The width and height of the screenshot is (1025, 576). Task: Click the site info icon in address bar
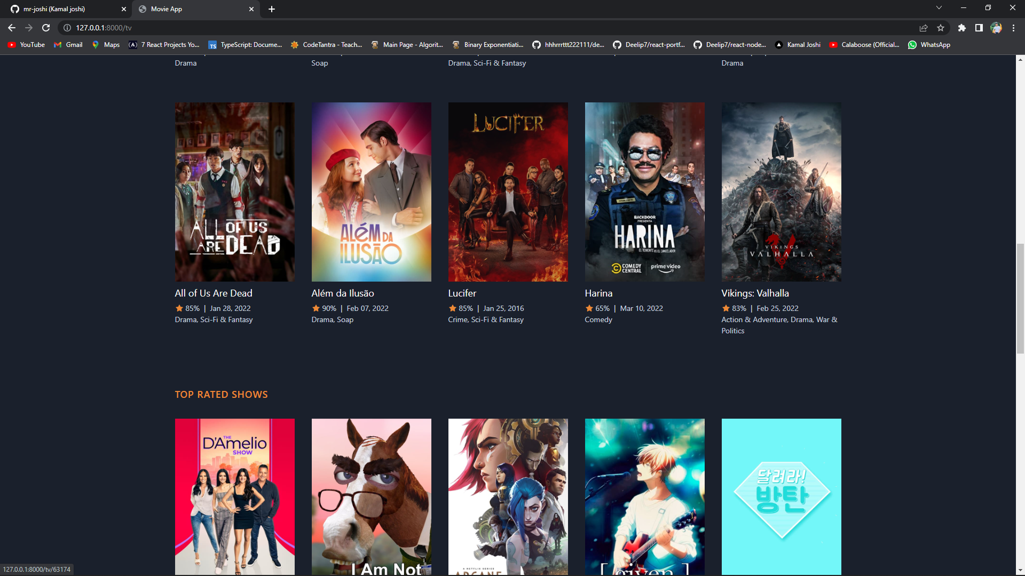click(67, 28)
